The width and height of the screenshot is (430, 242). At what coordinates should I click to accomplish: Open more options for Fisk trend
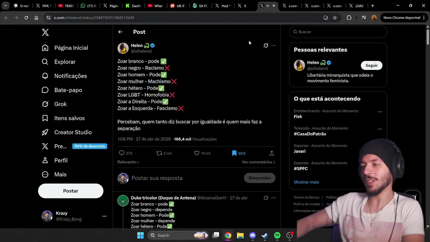380,112
